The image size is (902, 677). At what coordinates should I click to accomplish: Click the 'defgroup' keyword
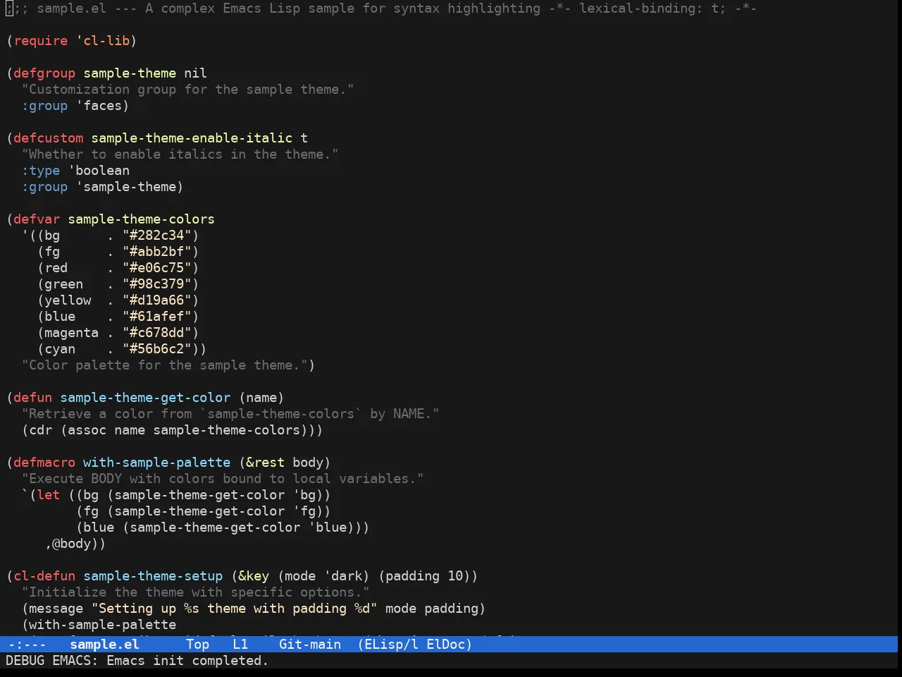click(44, 73)
